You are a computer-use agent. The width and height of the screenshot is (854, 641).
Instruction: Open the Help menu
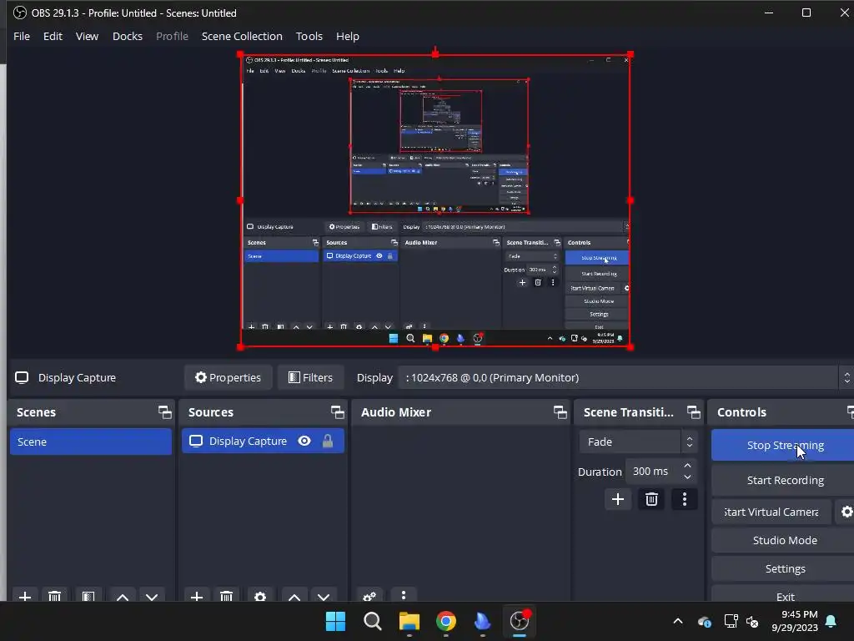click(348, 36)
